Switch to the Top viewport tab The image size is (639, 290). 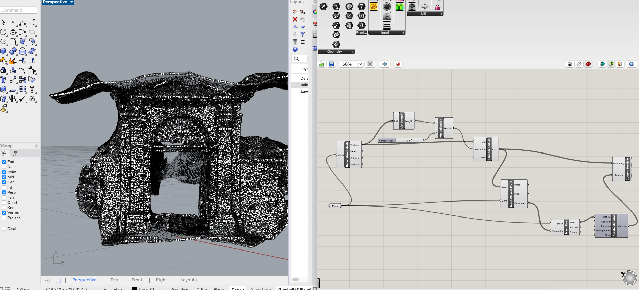pyautogui.click(x=114, y=280)
